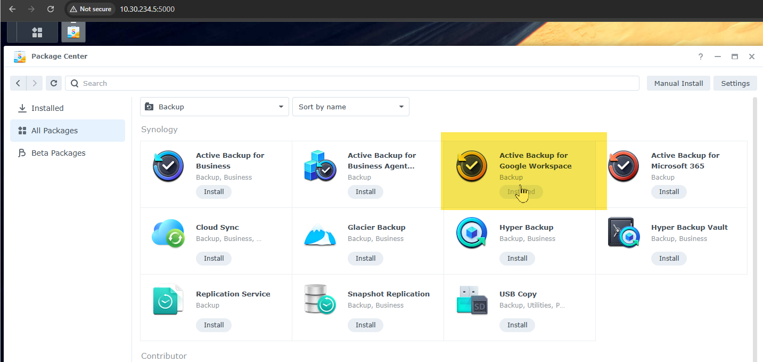763x362 pixels.
Task: Click the browser address bar URL
Action: pyautogui.click(x=147, y=9)
